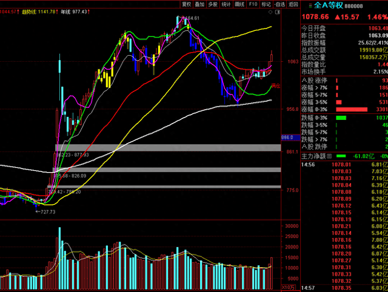Screen dimensions: 388x292
Task: Click the 今日开盘 row
Action: 344,28
